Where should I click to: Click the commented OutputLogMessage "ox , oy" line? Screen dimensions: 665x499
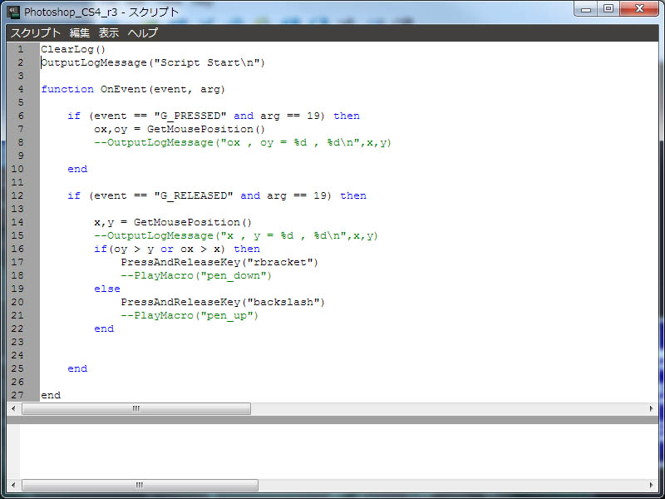coord(243,142)
